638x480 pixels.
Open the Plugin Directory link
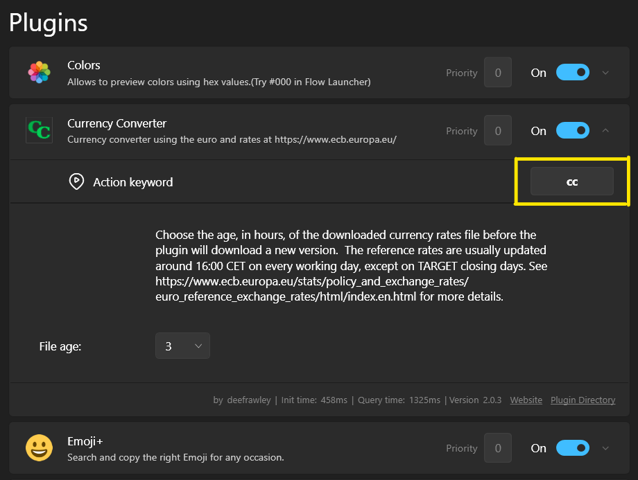click(583, 400)
